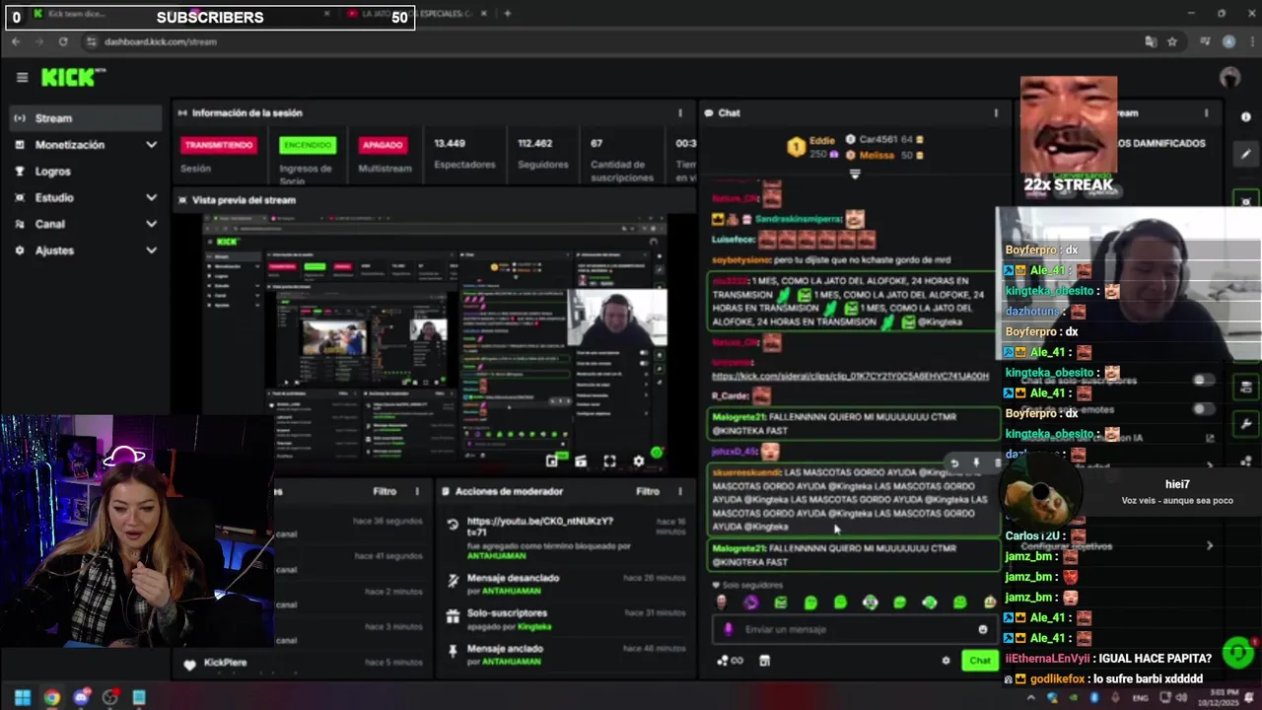The image size is (1262, 710).
Task: Click the https://youtu.be/CK0_ntNUKzY blocked term entry
Action: (540, 527)
